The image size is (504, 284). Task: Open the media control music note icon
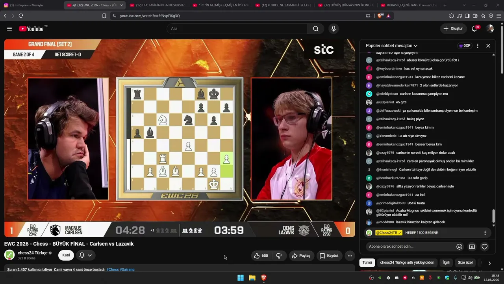point(460,16)
